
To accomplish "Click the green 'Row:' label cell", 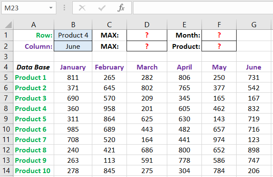I will click(34, 35).
